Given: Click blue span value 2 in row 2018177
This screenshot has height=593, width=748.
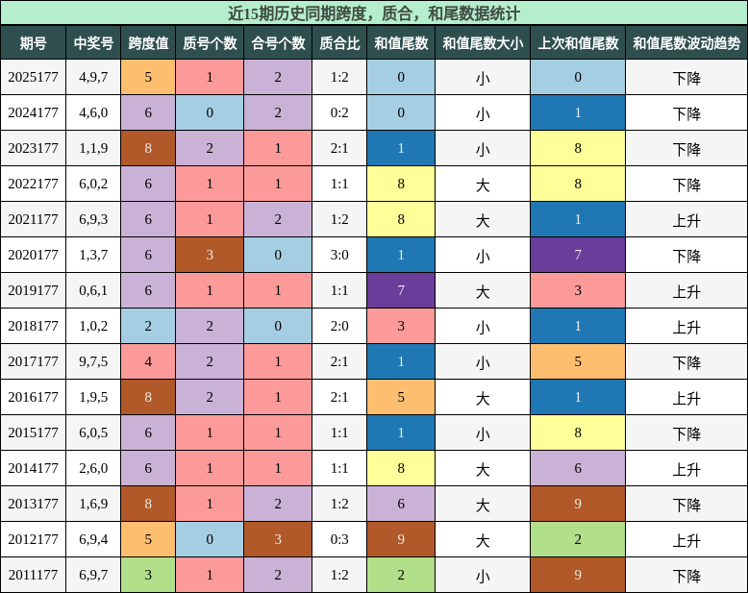Looking at the screenshot, I should [148, 326].
